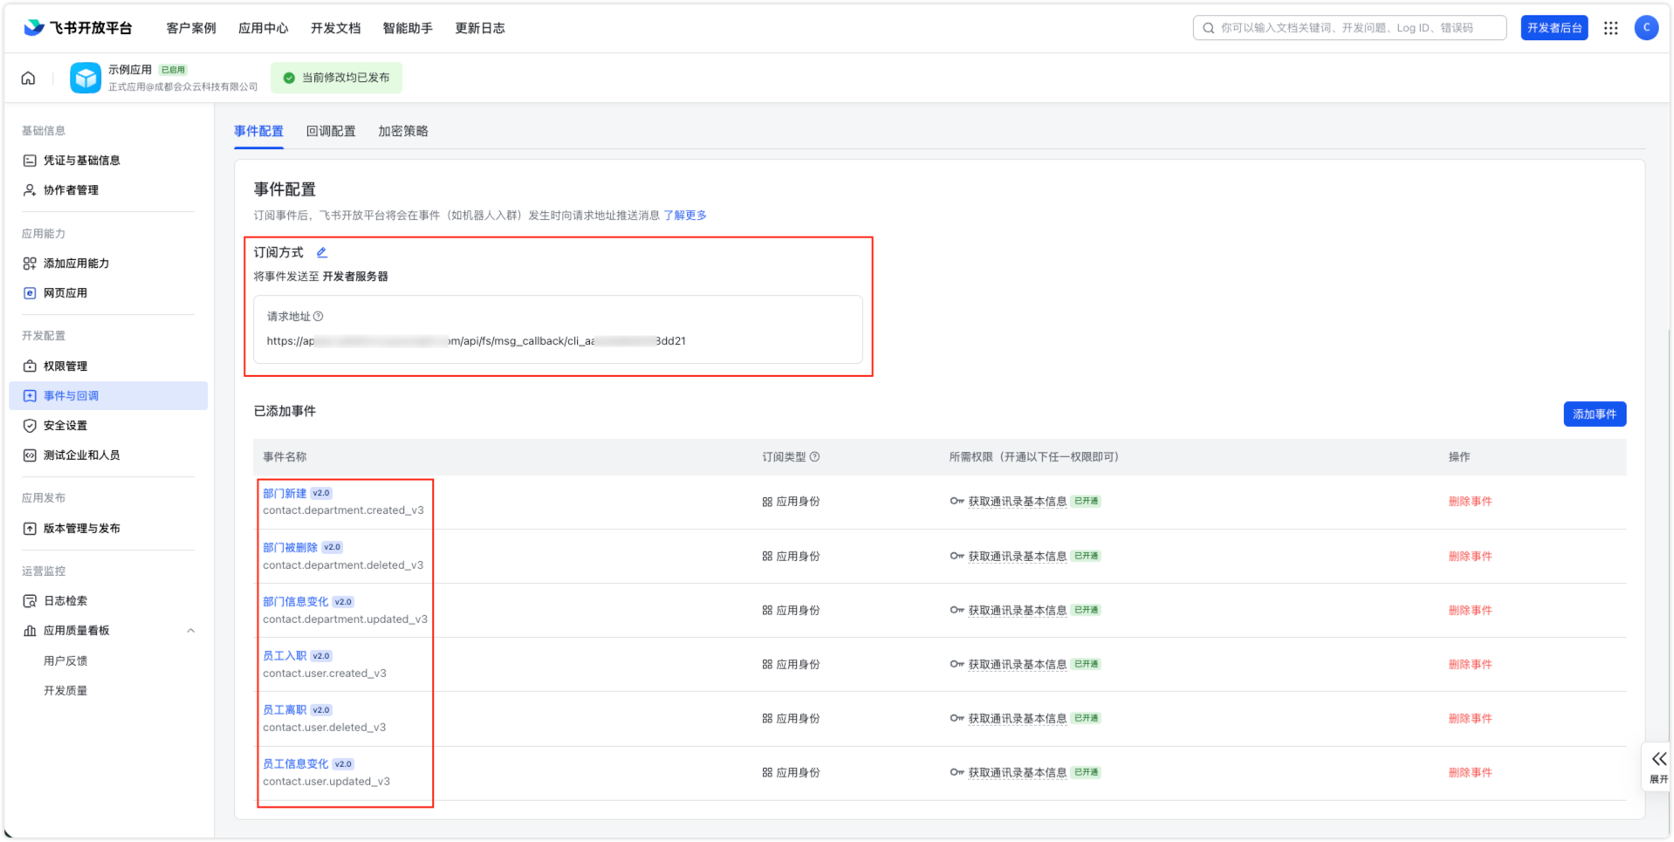Image resolution: width=1674 pixels, height=842 pixels.
Task: Click the 开发者后台 button
Action: [x=1554, y=28]
